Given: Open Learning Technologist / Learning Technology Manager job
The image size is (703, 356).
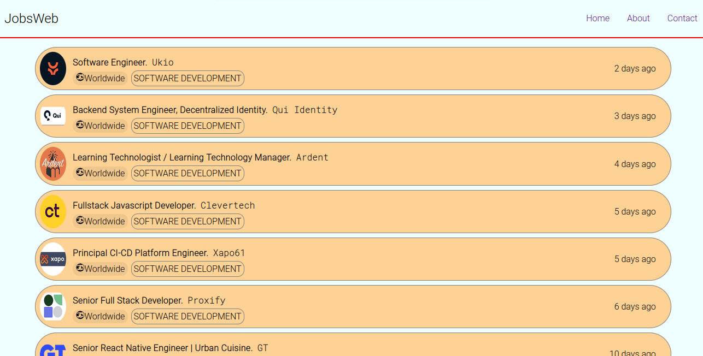Looking at the screenshot, I should coord(182,157).
